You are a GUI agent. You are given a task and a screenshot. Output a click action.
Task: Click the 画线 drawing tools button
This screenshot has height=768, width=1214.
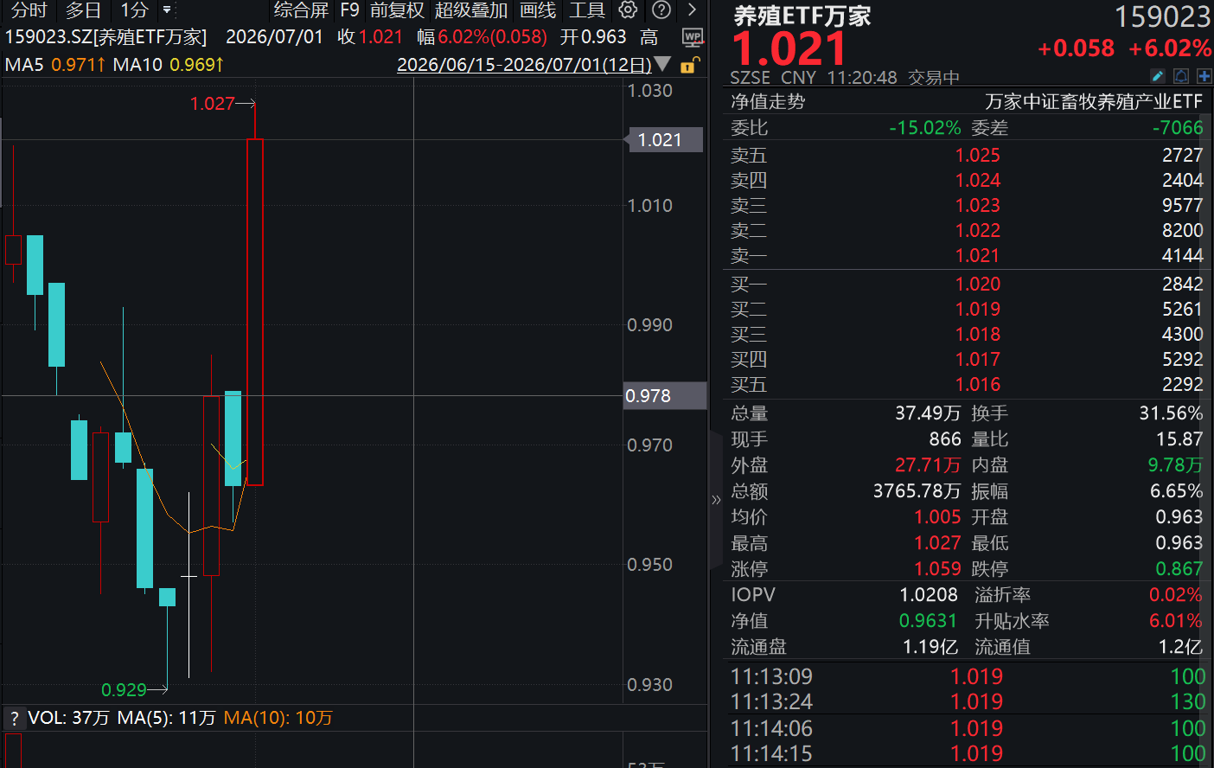[x=538, y=10]
